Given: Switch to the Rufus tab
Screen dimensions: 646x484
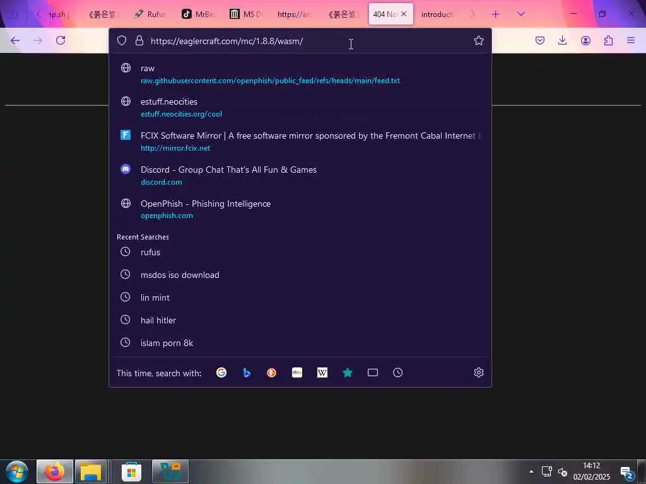Looking at the screenshot, I should pos(150,14).
